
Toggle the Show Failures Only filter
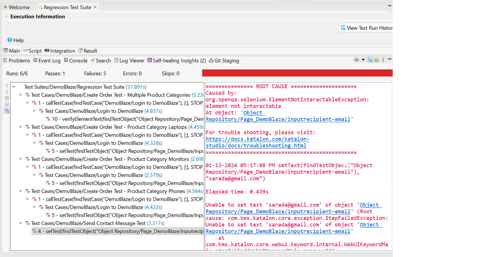point(7,110)
